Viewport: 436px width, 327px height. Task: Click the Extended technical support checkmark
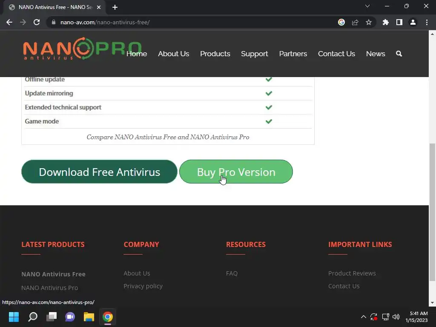(269, 107)
